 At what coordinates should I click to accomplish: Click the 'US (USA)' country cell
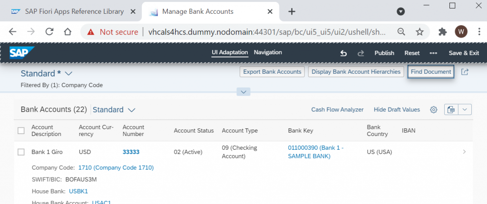[379, 152]
